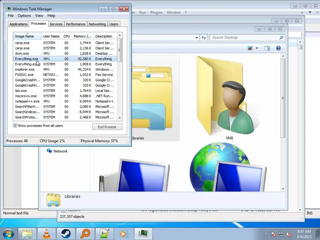The width and height of the screenshot is (320, 240).
Task: Switch to the Users tab
Action: tap(114, 24)
